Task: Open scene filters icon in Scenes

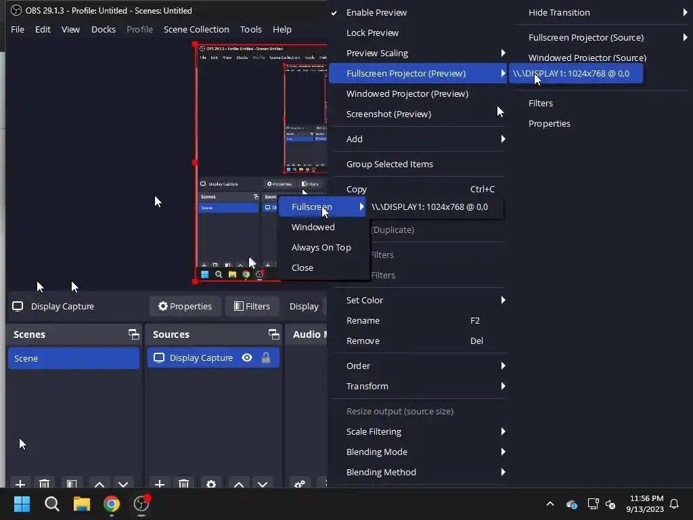Action: coord(72,483)
